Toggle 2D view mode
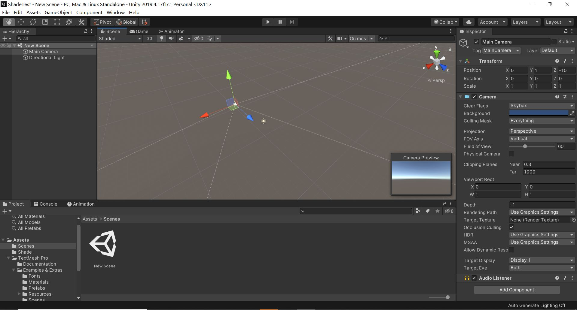 [x=149, y=38]
